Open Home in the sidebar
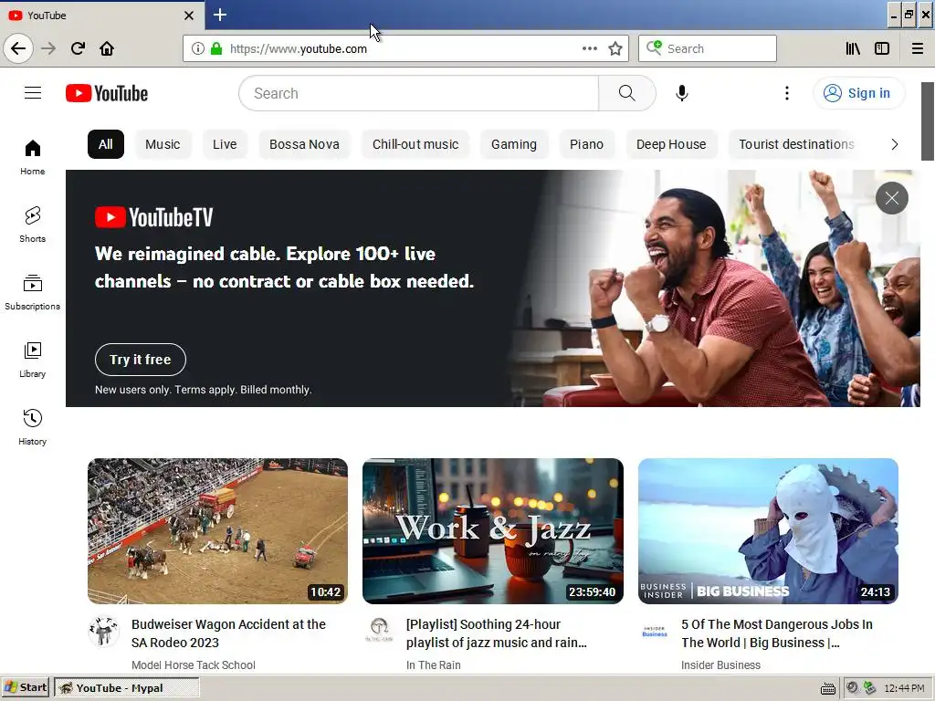Viewport: 935px width, 701px height. [33, 157]
